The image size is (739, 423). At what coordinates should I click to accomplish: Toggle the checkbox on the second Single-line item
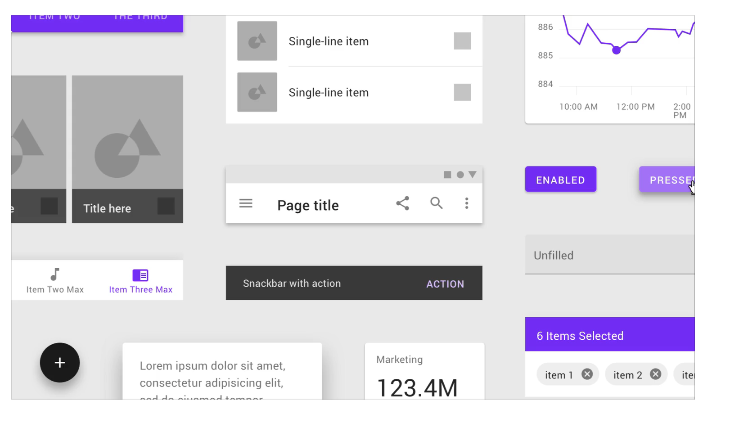click(462, 92)
